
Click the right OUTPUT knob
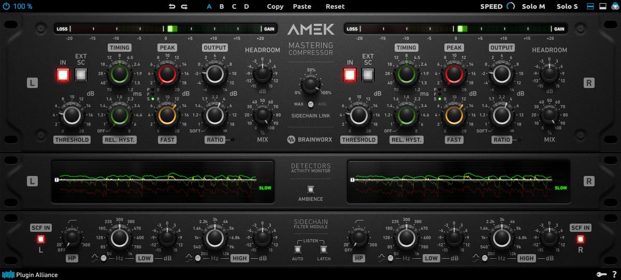501,73
